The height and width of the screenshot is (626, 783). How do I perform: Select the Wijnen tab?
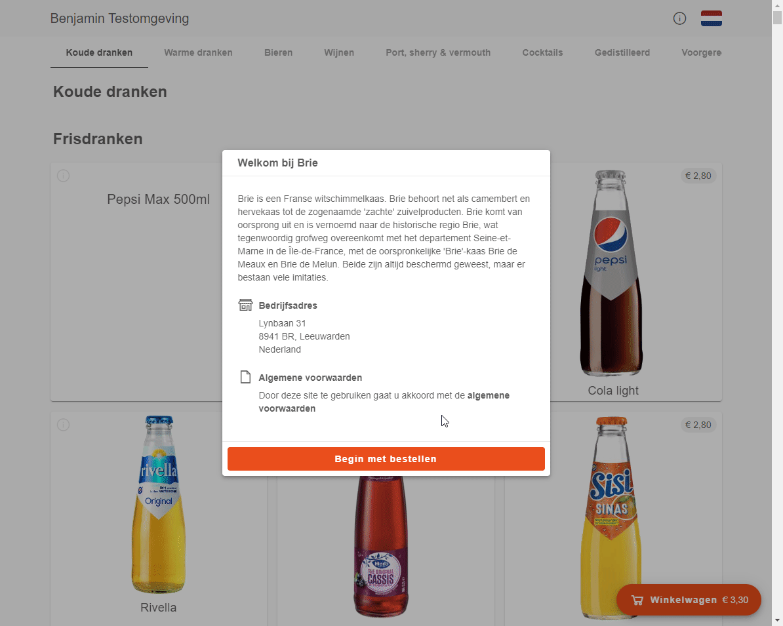[339, 52]
